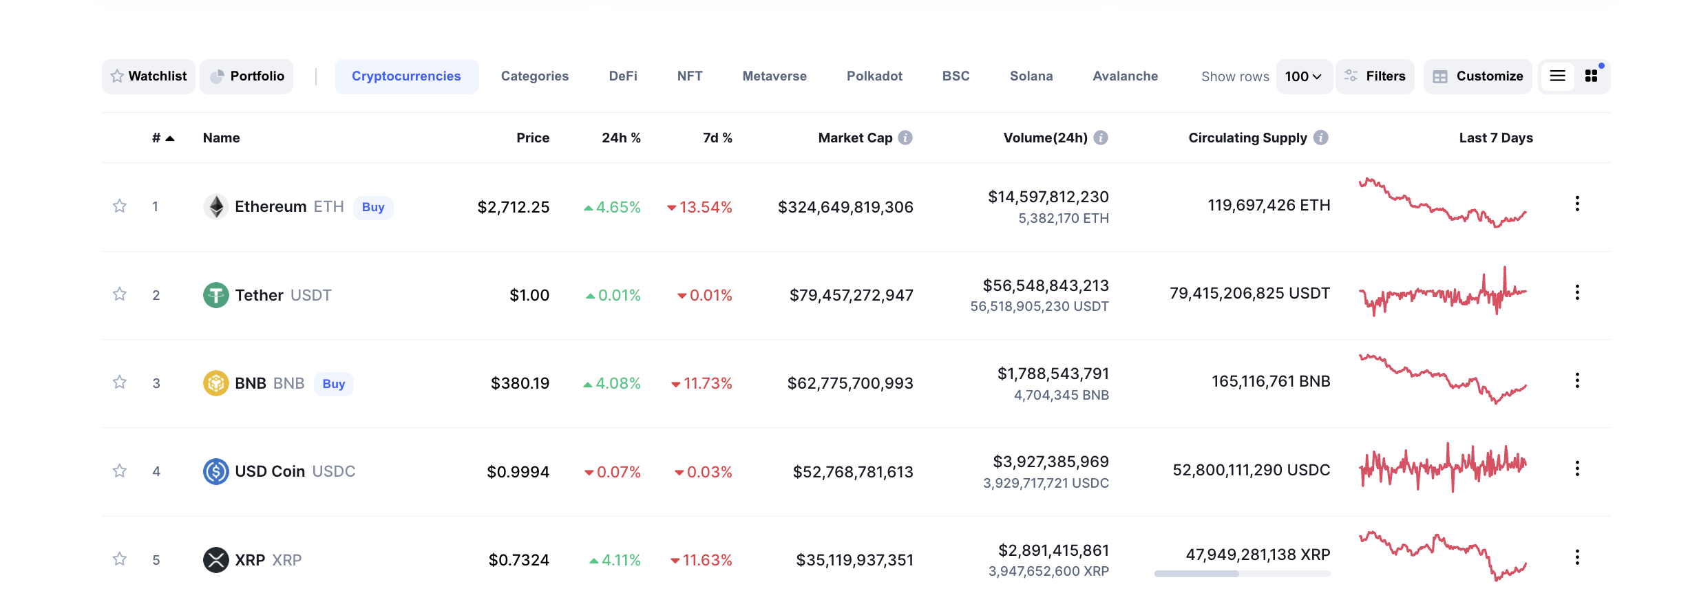Click the USD Coin logo

coord(216,471)
